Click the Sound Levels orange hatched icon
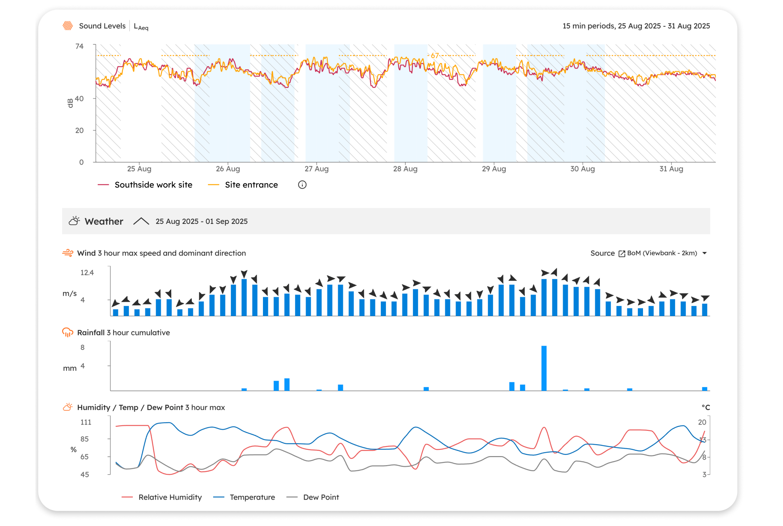This screenshot has height=526, width=783. point(68,26)
